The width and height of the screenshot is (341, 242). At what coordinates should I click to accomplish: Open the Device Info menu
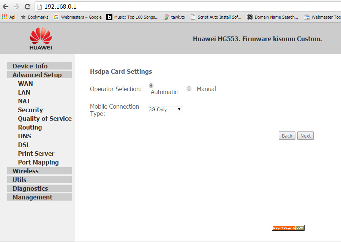(39, 66)
